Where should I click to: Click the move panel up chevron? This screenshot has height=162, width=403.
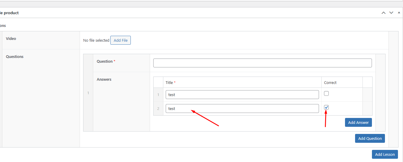pyautogui.click(x=383, y=13)
